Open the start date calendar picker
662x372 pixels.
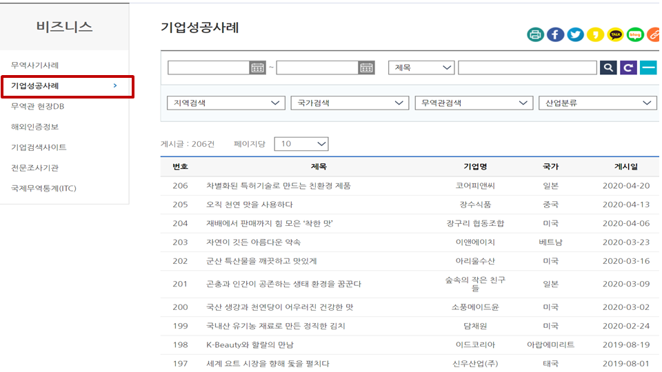tap(257, 68)
